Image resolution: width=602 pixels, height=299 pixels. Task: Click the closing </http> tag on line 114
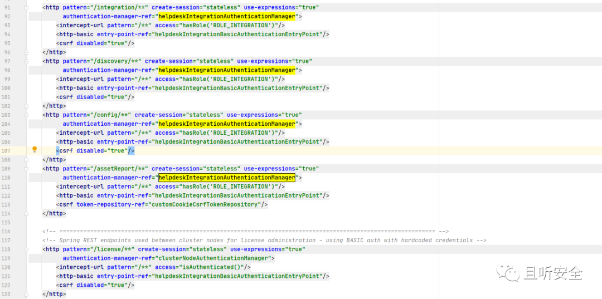pyautogui.click(x=54, y=213)
